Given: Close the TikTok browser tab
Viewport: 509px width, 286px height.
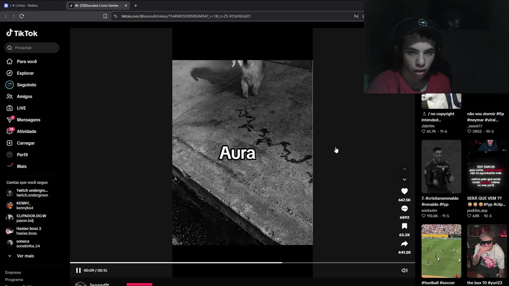Looking at the screenshot, I should [x=126, y=6].
